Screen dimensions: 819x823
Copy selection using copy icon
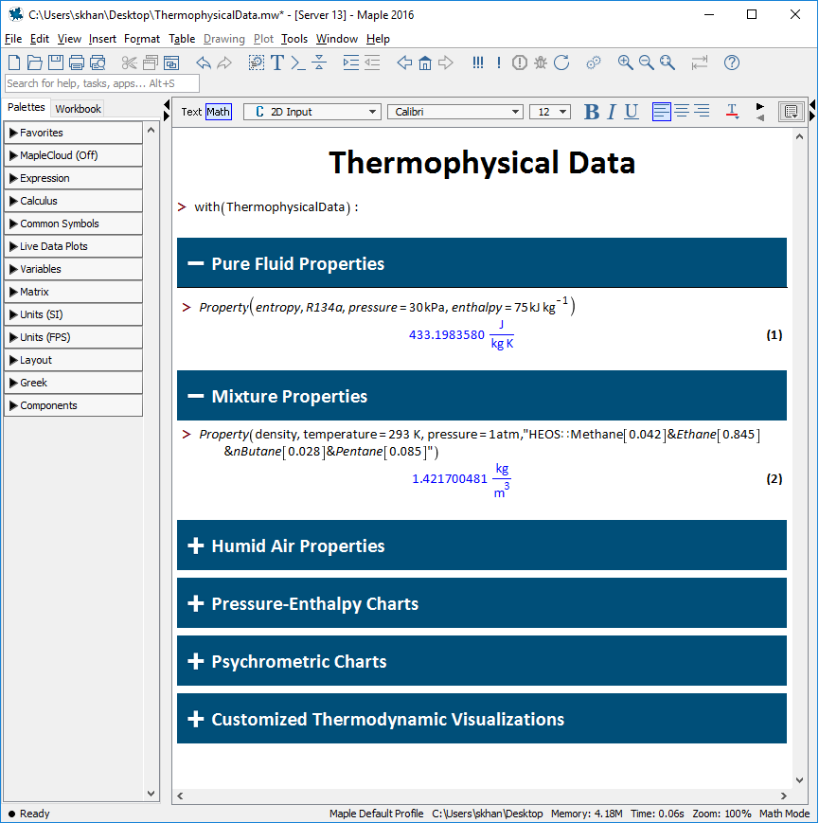point(150,63)
